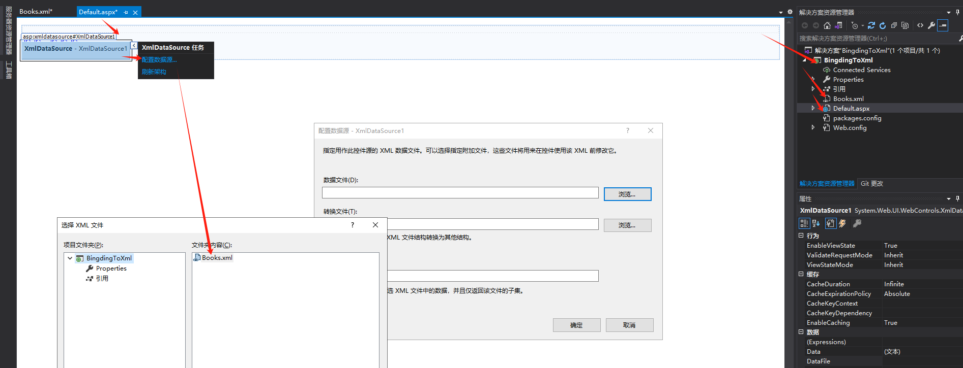
Task: Click the Back arrow in Solution Explorer toolbar
Action: click(x=805, y=25)
